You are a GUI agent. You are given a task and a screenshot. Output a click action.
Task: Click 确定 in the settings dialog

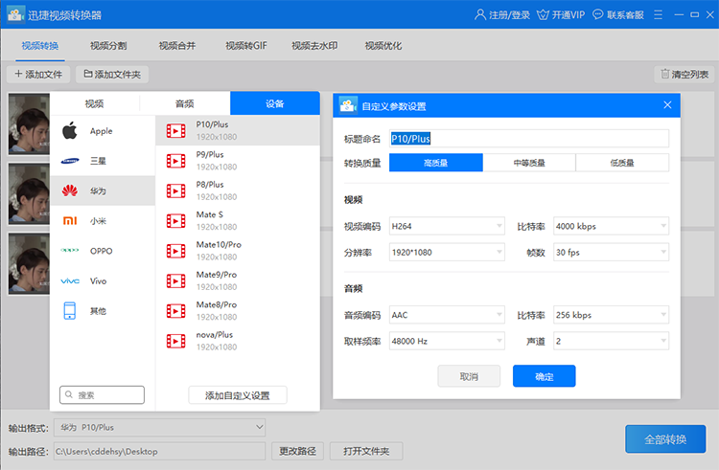(x=545, y=376)
